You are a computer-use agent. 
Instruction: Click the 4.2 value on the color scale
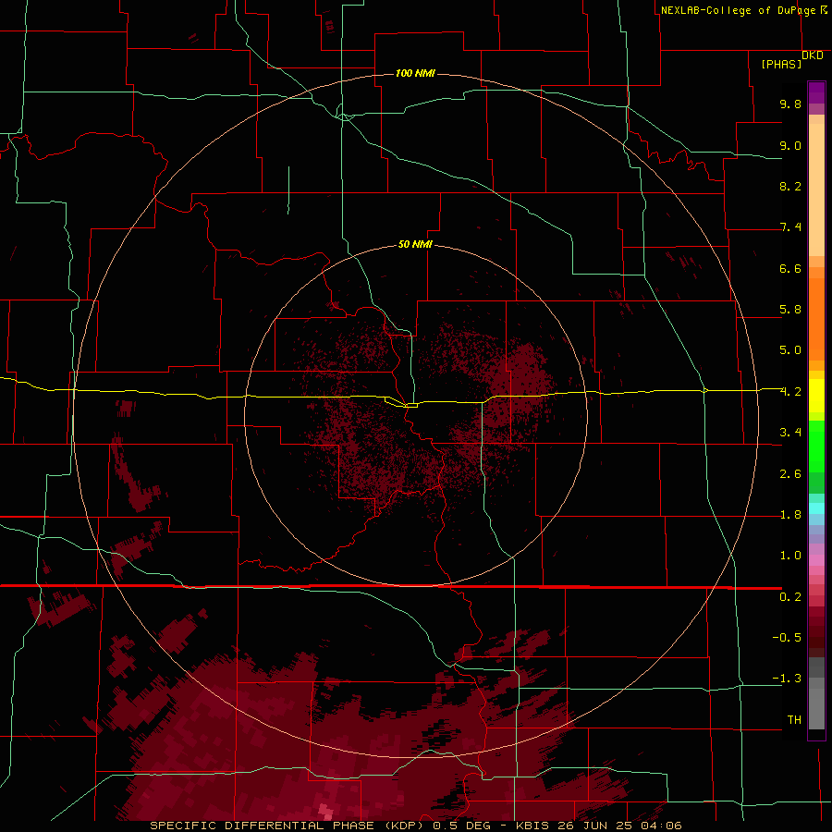click(790, 392)
